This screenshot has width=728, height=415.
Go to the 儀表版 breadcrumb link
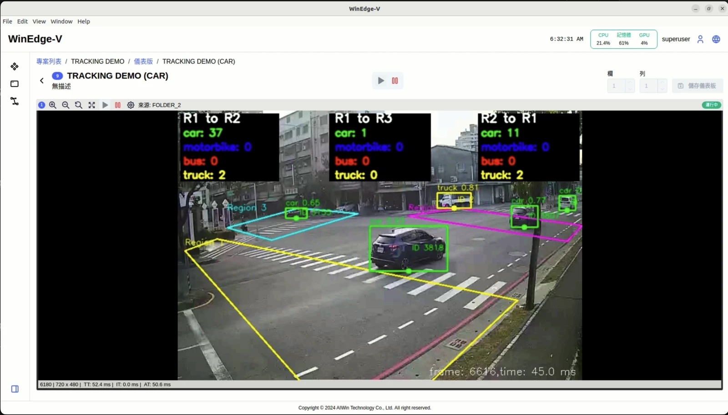(x=143, y=61)
